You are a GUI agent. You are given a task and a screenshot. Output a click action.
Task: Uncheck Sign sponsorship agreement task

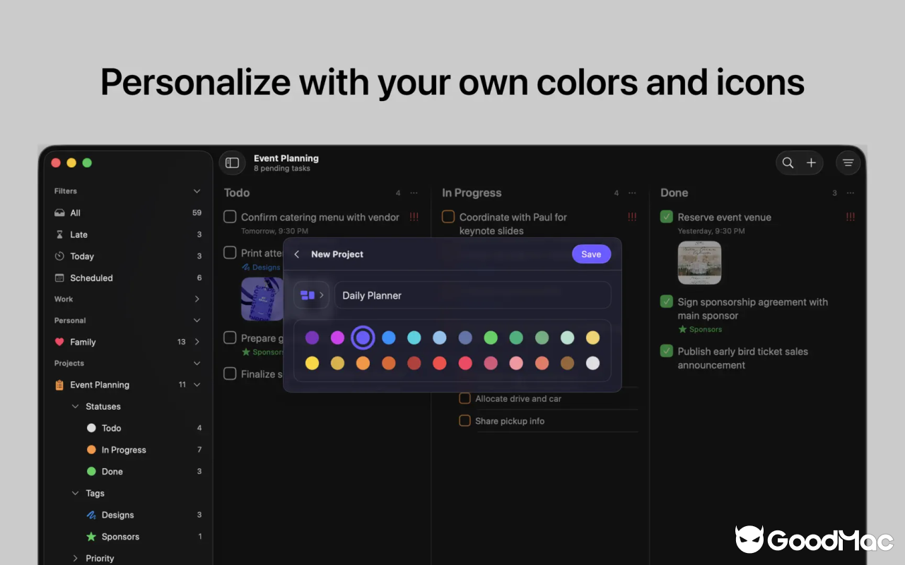pos(666,302)
